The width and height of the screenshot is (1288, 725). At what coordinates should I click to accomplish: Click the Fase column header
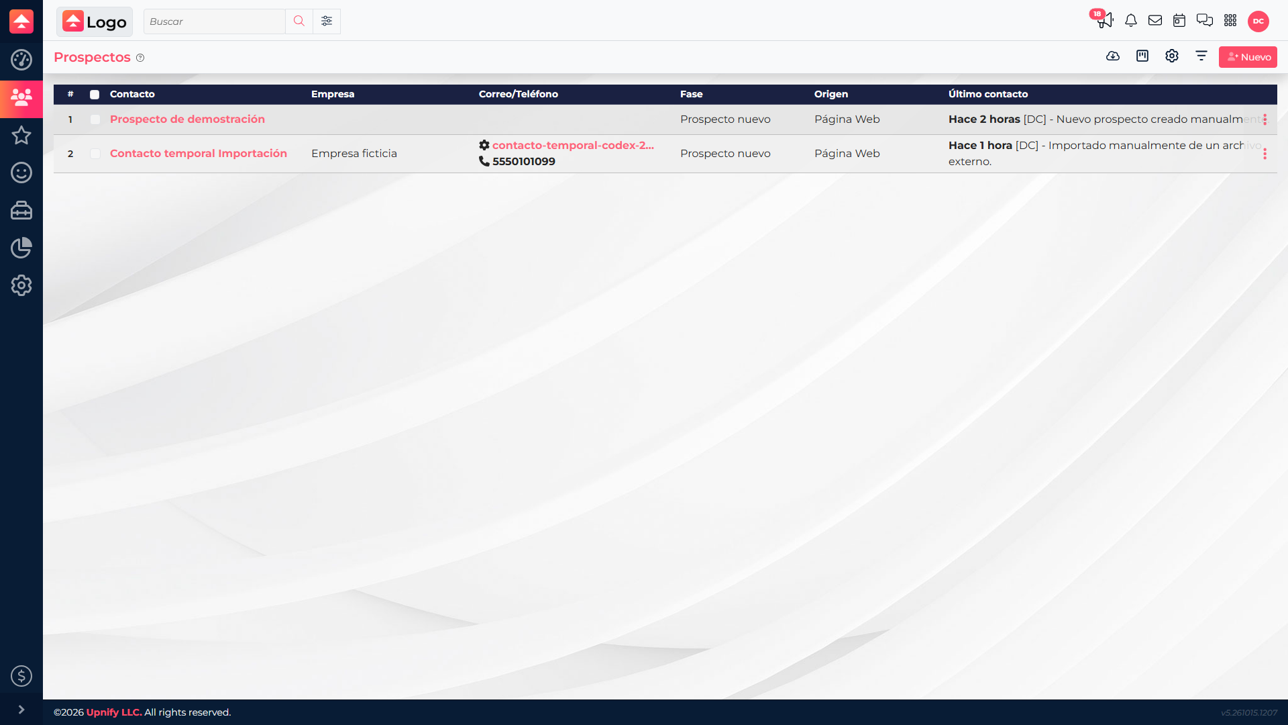692,94
